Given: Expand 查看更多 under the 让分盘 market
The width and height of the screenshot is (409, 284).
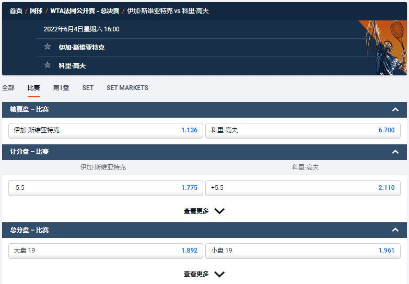Looking at the screenshot, I should click(x=204, y=211).
